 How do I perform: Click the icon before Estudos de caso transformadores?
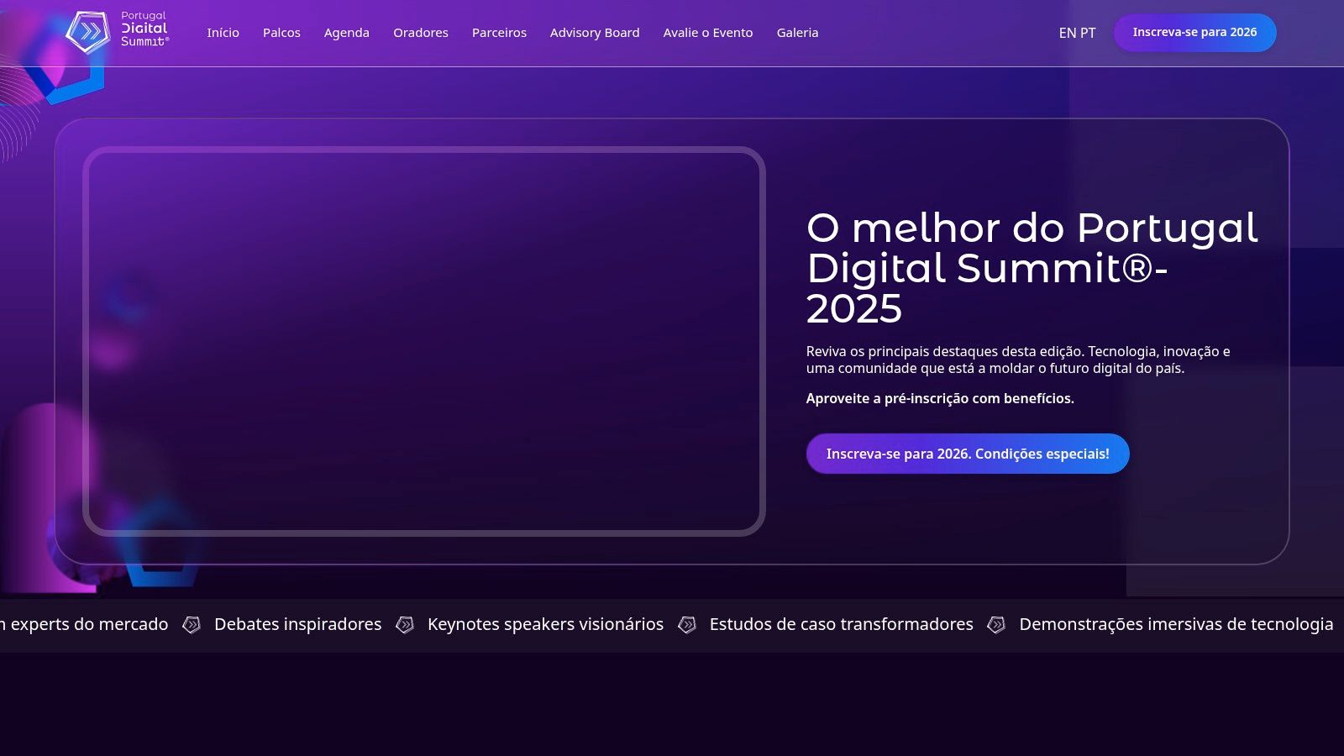pos(689,625)
